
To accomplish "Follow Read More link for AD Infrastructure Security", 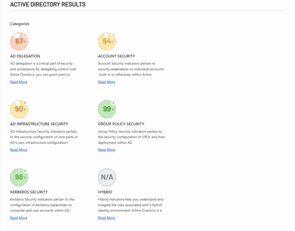I will coord(19,150).
